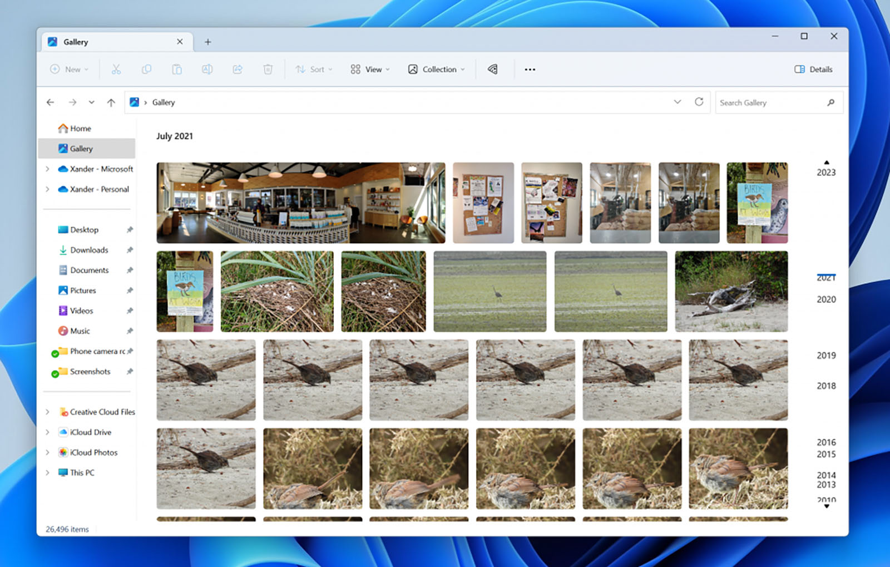Open the View options dropdown

369,69
